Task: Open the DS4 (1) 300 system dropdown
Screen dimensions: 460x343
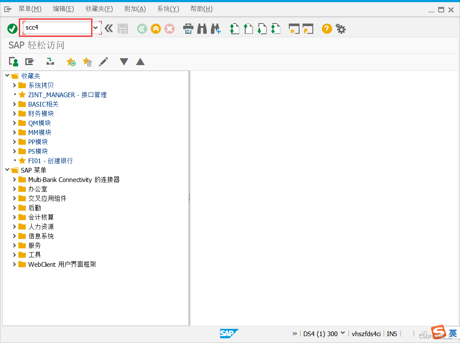Action: pos(342,333)
